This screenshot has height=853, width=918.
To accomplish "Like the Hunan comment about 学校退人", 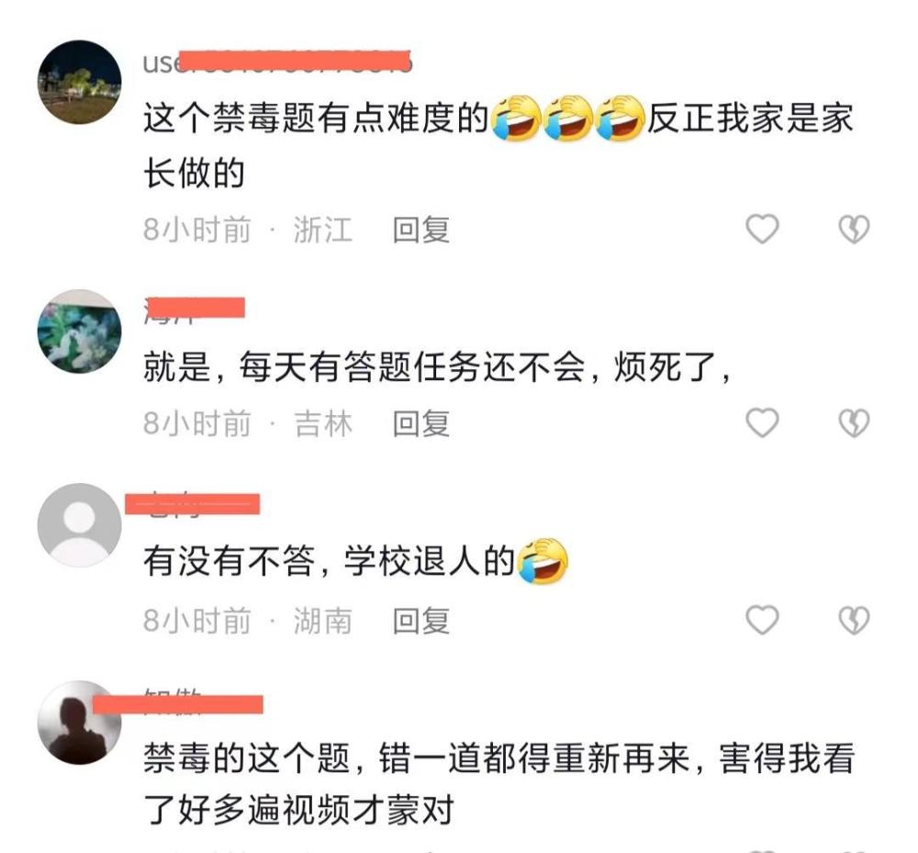I will pyautogui.click(x=762, y=620).
